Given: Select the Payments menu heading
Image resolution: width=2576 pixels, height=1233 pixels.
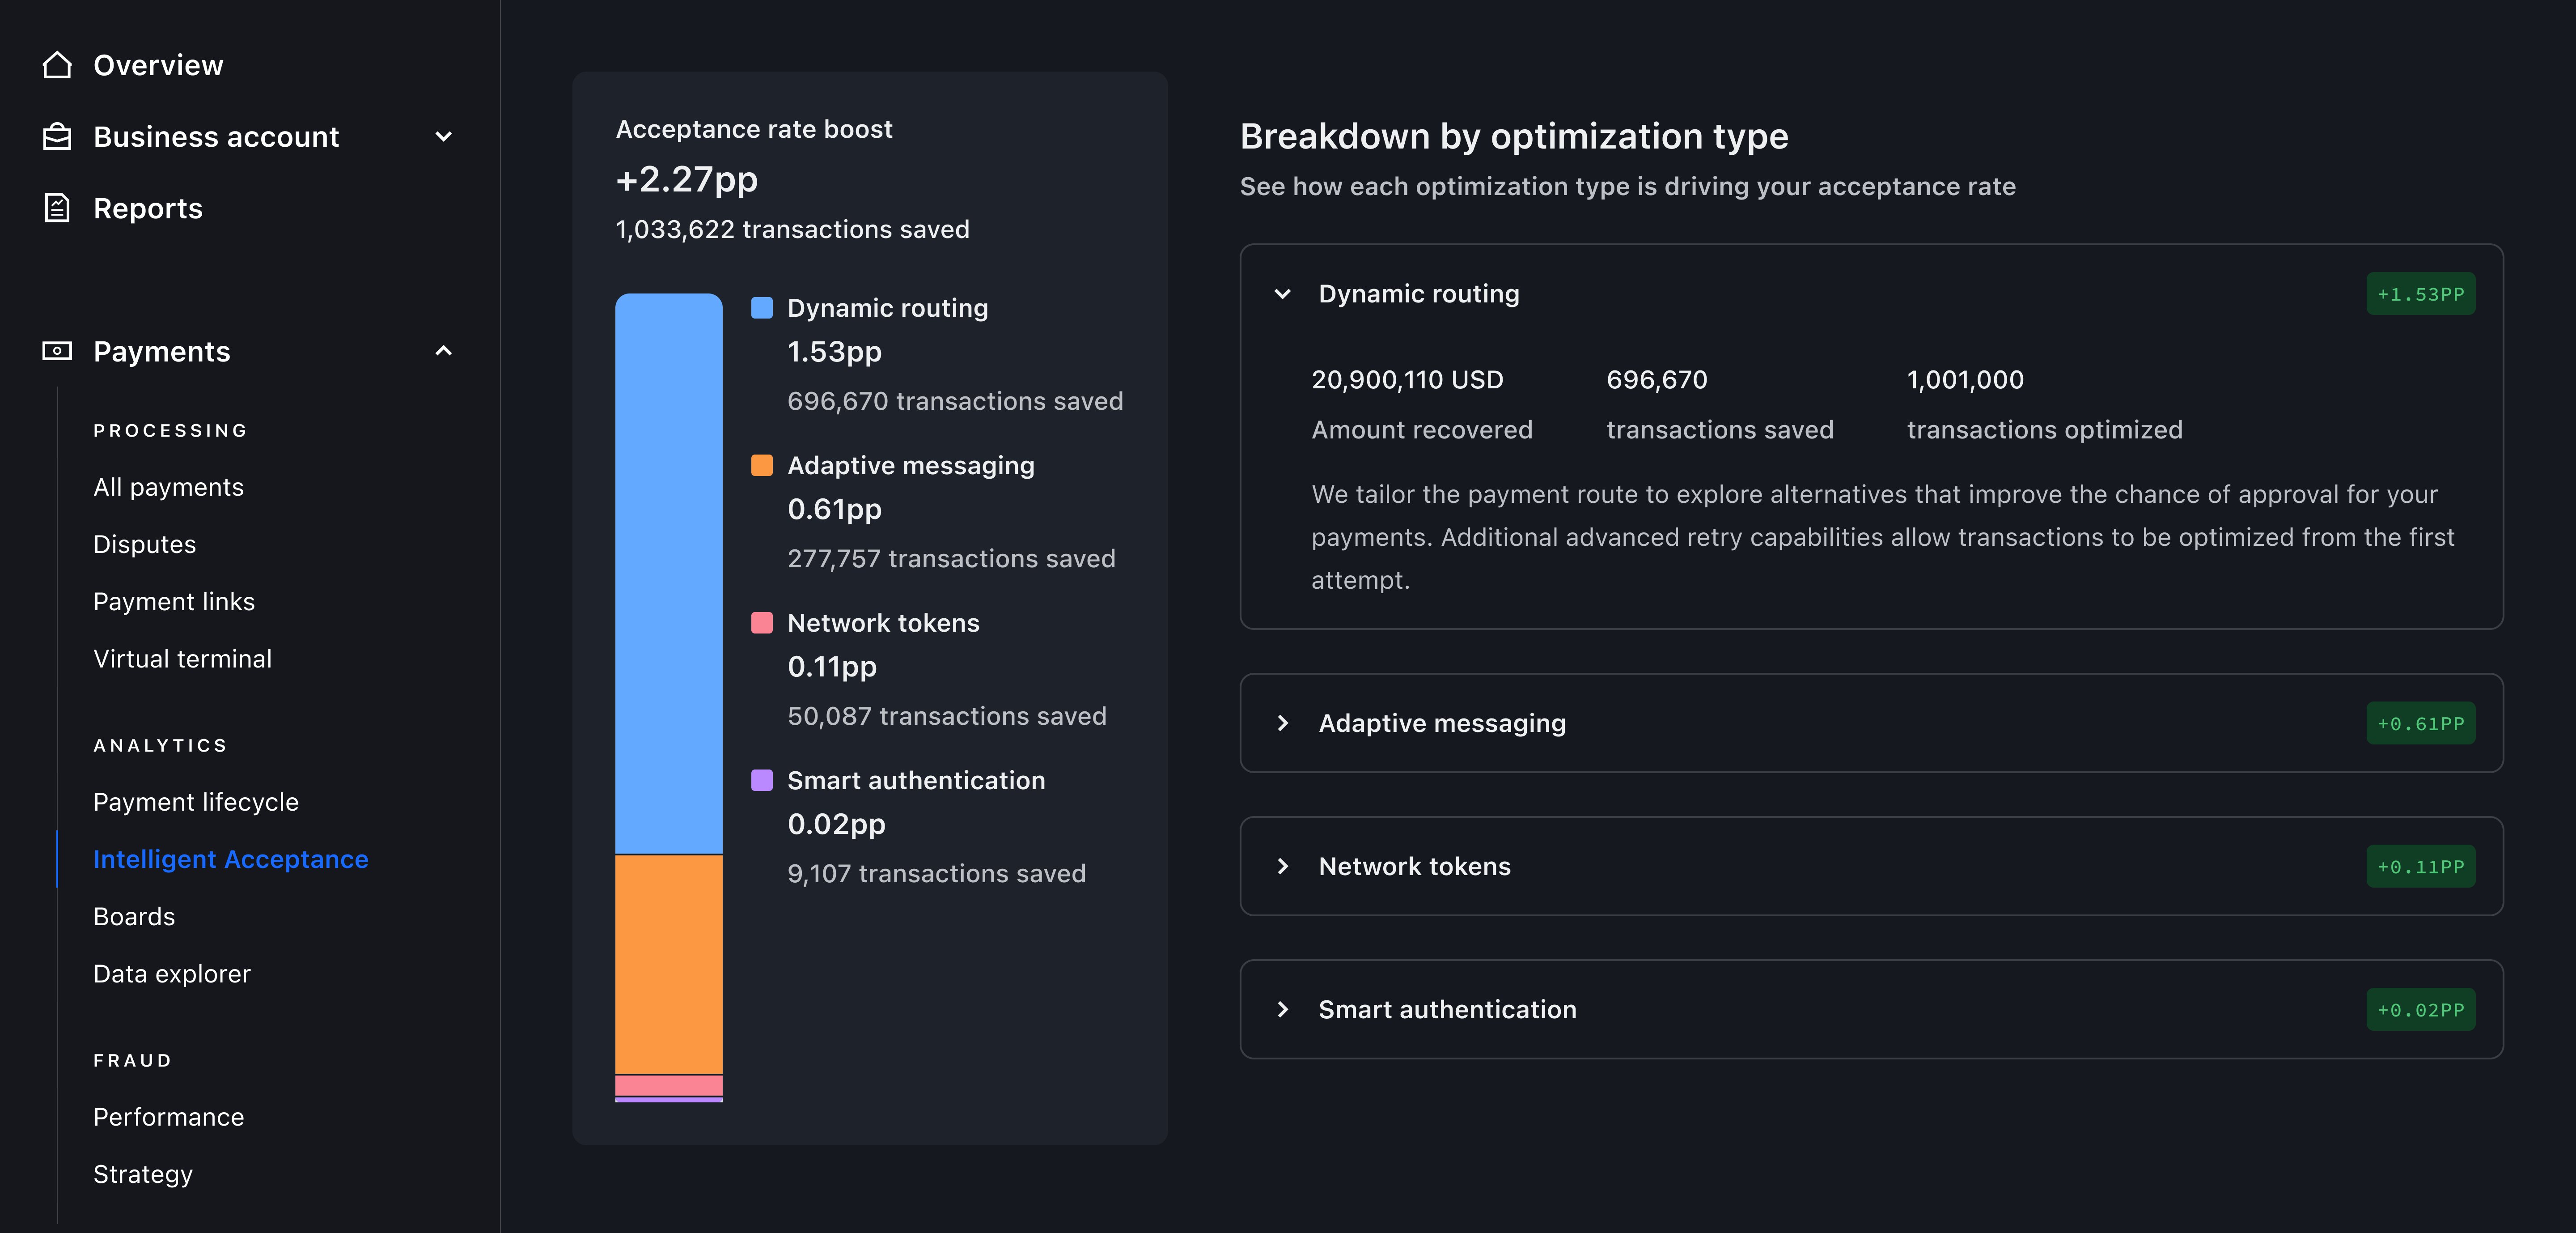Looking at the screenshot, I should (x=162, y=351).
